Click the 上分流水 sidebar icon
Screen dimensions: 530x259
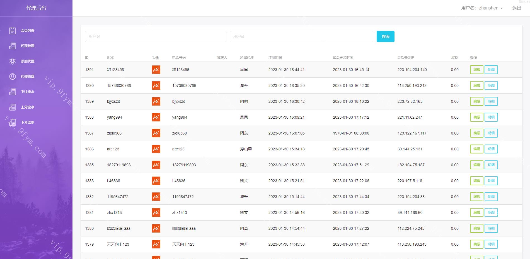[x=13, y=107]
